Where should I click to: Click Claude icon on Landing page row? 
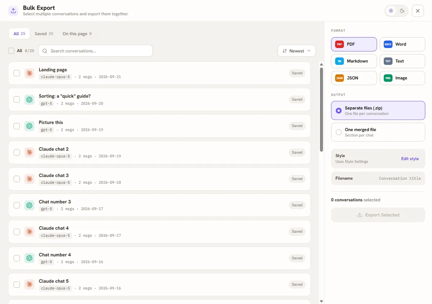click(30, 73)
